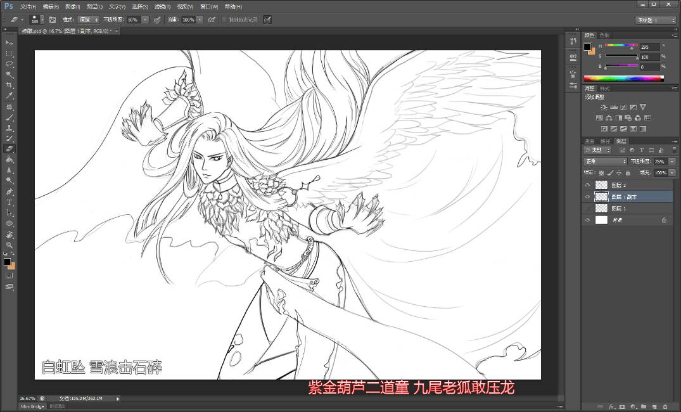Open the layer blend mode dropdown 正常
Image resolution: width=681 pixels, height=412 pixels.
click(x=605, y=161)
